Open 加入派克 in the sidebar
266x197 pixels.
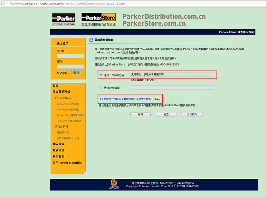click(58, 144)
